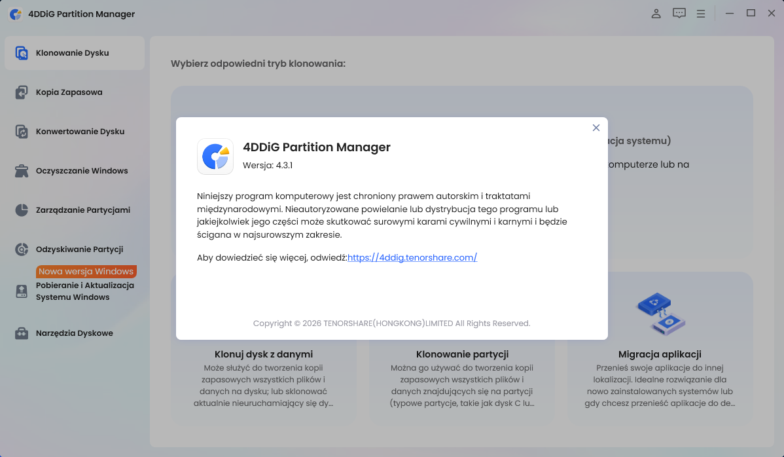Select Kopia Zapasowa menu label
This screenshot has height=457, width=784.
click(69, 92)
